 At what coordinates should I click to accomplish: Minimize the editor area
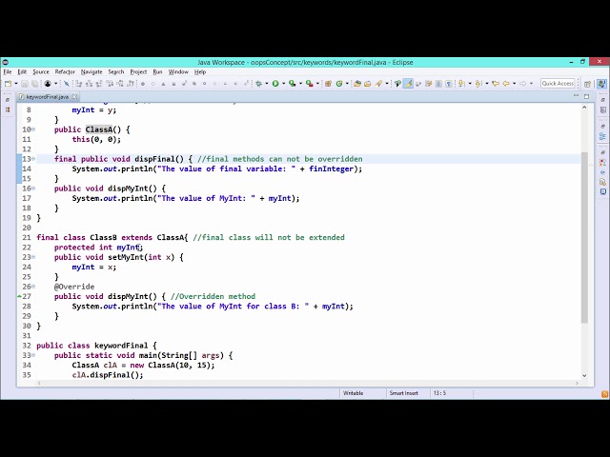[x=576, y=96]
